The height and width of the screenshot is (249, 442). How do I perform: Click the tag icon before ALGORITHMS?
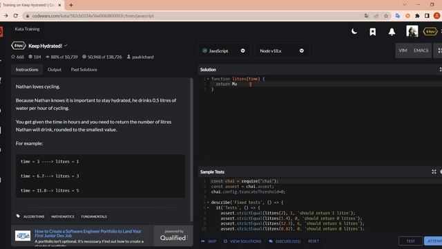[18, 216]
